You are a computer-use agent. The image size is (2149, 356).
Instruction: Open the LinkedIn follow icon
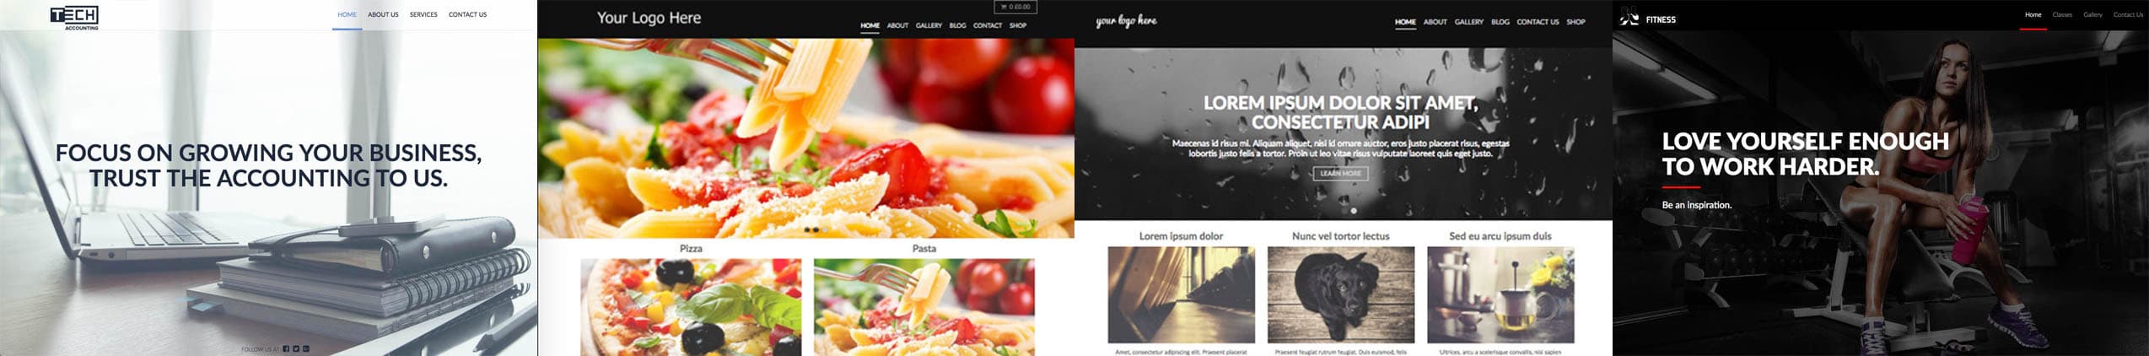click(306, 348)
